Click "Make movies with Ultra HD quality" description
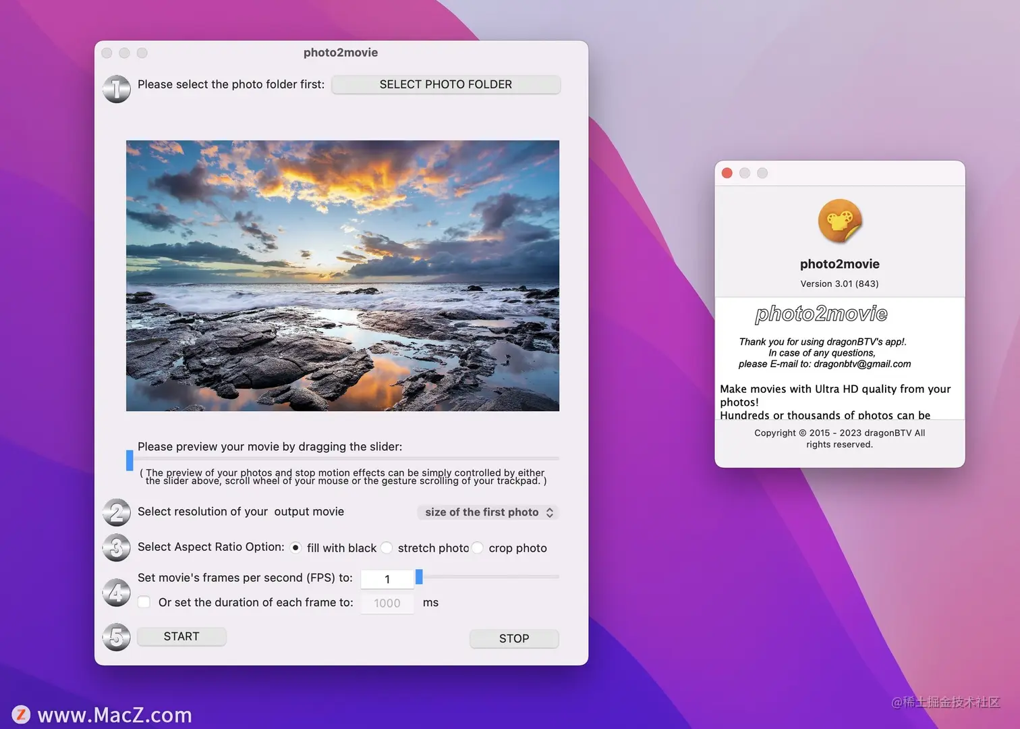The width and height of the screenshot is (1020, 729). click(x=835, y=395)
